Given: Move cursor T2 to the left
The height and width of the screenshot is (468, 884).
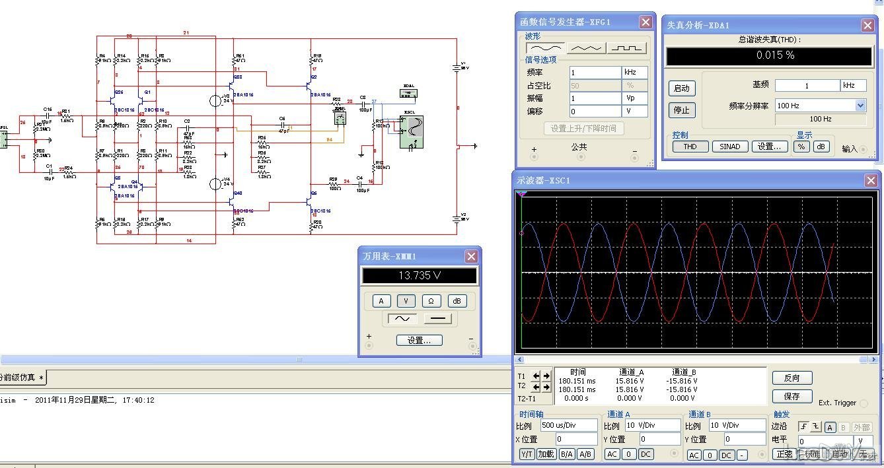Looking at the screenshot, I should tap(536, 387).
